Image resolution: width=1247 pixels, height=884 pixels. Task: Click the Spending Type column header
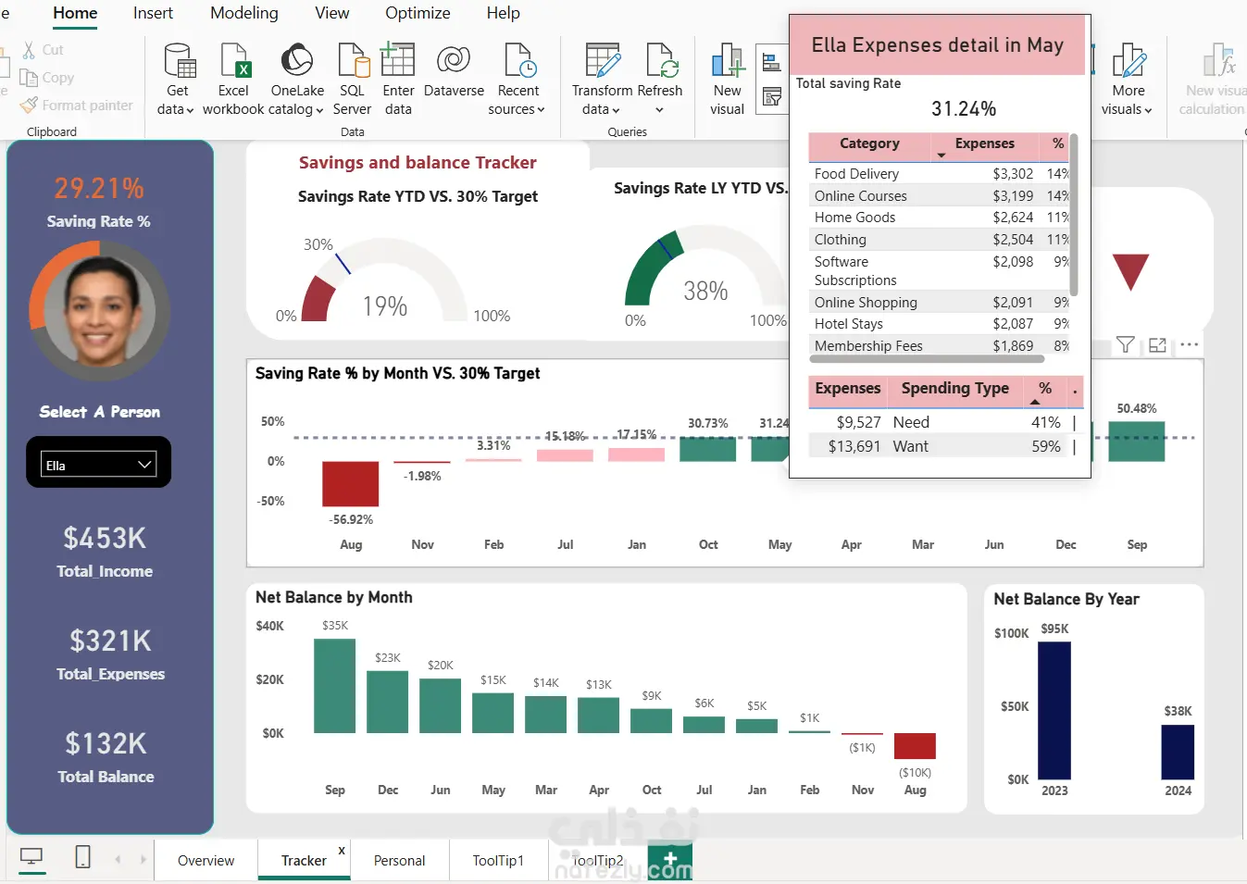(955, 389)
